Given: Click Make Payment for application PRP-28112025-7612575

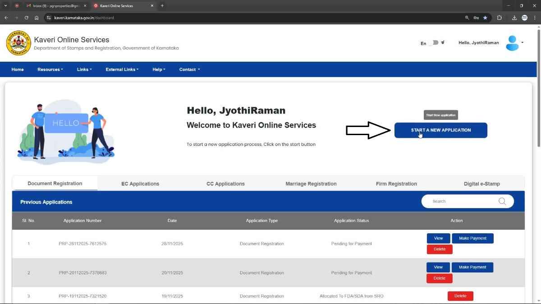Looking at the screenshot, I should tap(472, 238).
